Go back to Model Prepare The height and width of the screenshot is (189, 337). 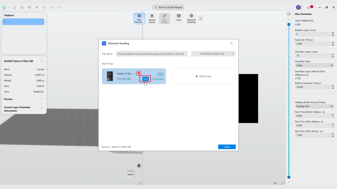168,7
